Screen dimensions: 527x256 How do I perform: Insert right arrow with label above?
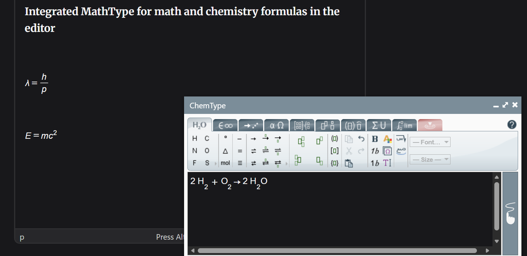click(265, 138)
